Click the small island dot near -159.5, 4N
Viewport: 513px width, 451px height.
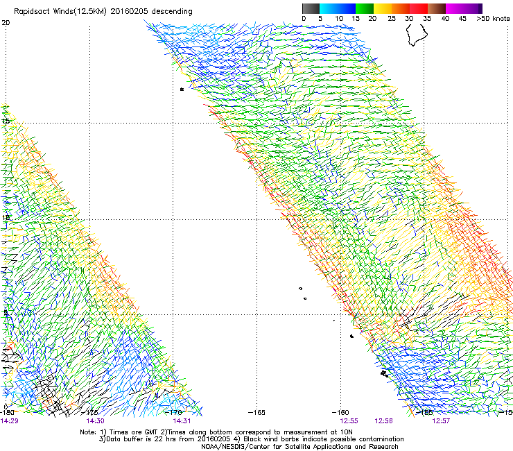coord(351,336)
